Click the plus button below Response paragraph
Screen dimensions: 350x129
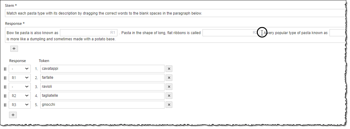pyautogui.click(x=14, y=49)
